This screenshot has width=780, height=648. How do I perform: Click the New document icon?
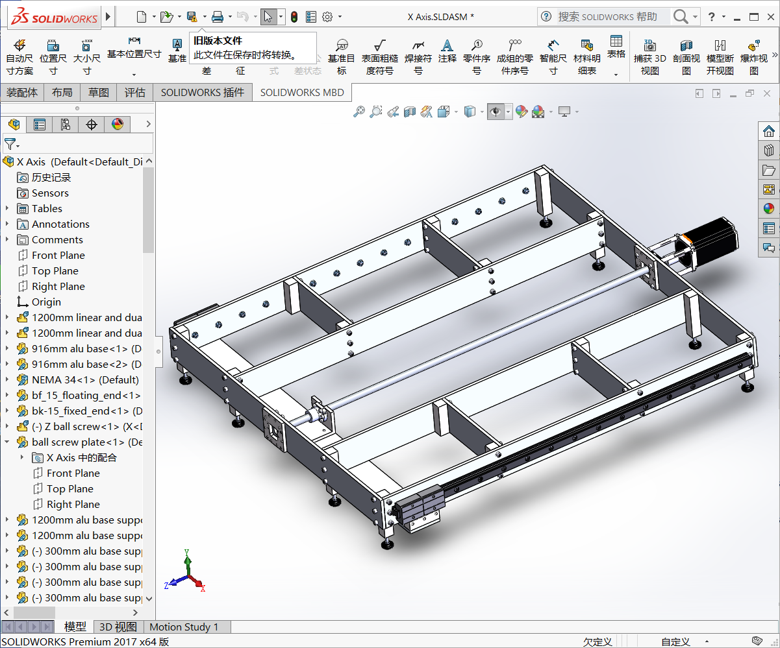pos(141,16)
